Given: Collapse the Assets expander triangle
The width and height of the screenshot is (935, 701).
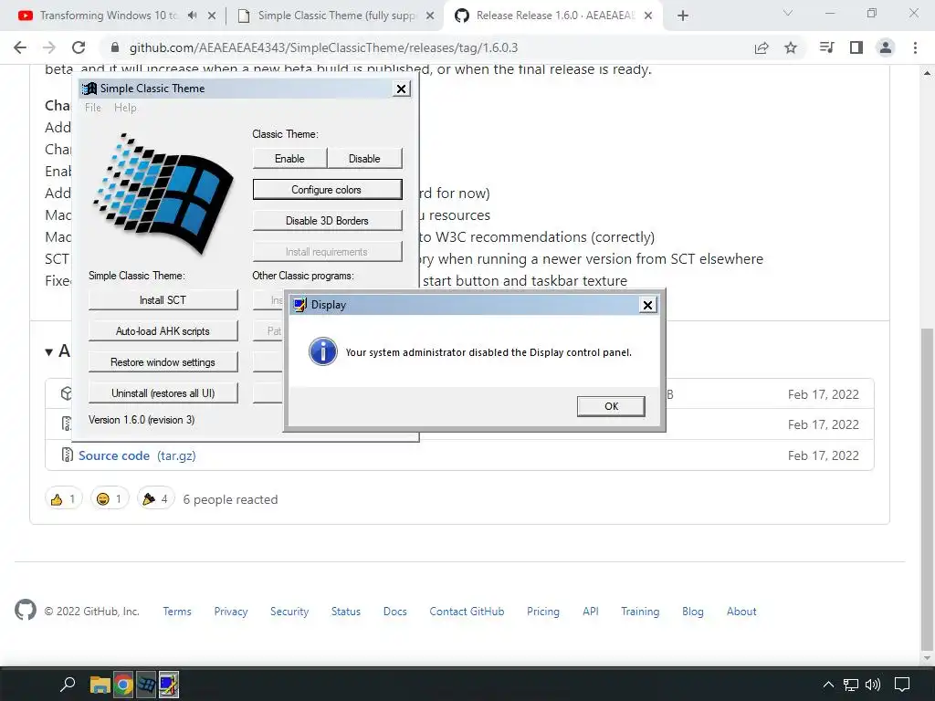Looking at the screenshot, I should tap(49, 351).
